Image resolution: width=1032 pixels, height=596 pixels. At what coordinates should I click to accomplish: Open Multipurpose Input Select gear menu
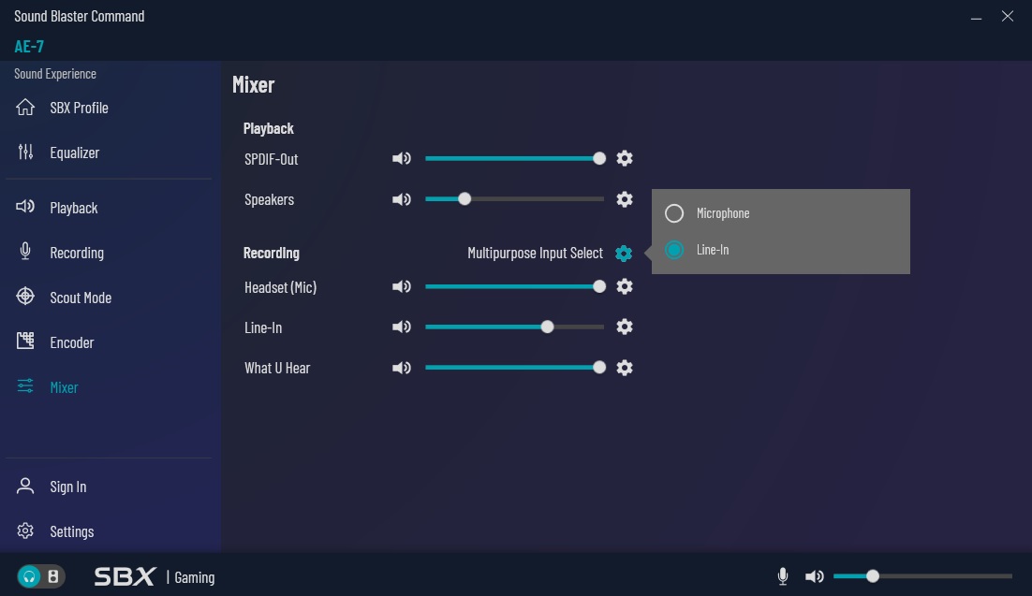coord(624,254)
